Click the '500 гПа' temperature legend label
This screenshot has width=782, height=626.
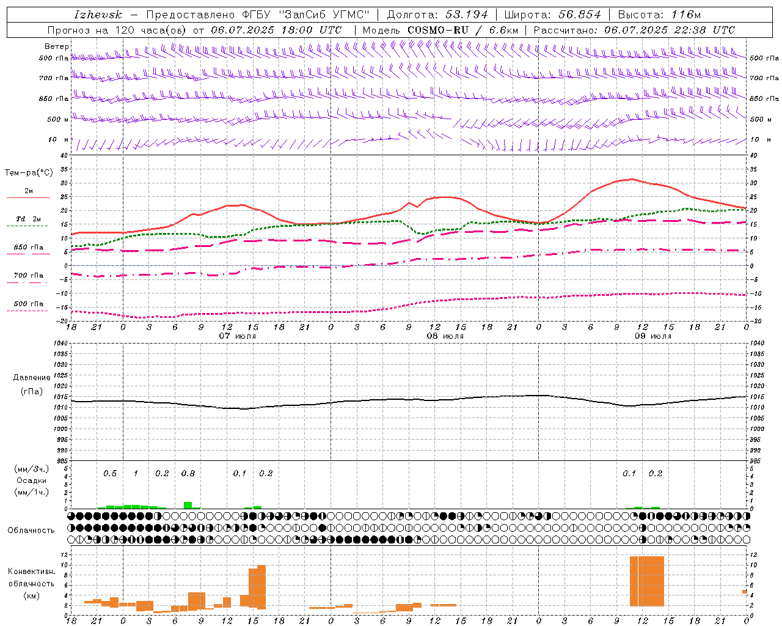tap(29, 304)
